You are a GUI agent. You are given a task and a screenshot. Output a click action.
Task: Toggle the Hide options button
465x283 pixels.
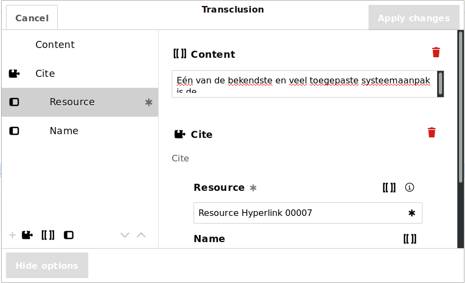[47, 266]
